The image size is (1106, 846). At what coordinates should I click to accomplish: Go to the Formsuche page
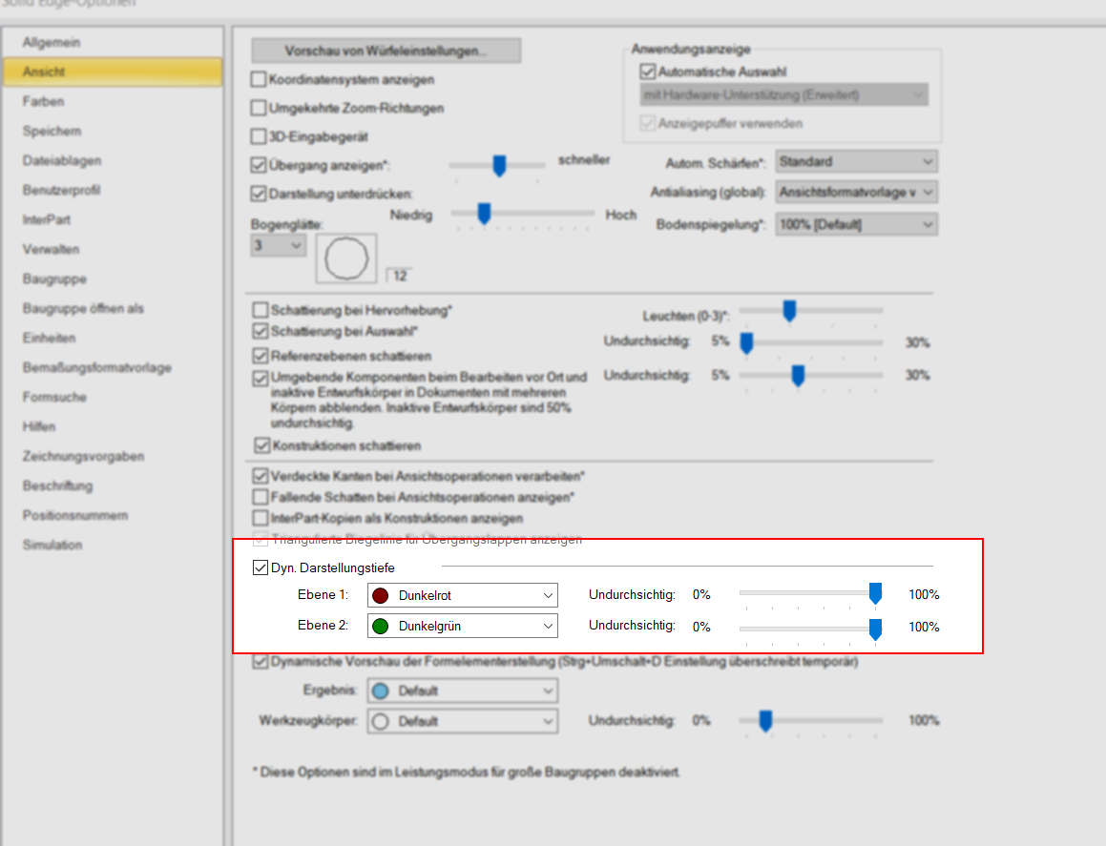click(53, 398)
